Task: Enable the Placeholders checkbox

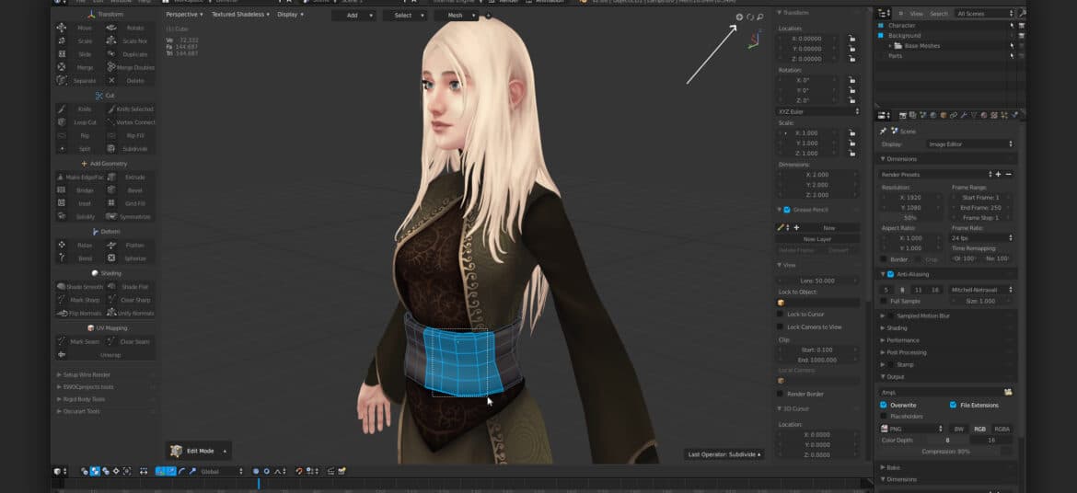Action: coord(884,416)
